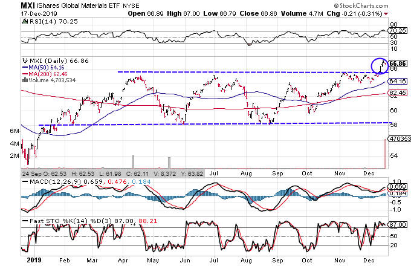
Task: Select the 24 Sep data readout bar
Action: point(112,174)
